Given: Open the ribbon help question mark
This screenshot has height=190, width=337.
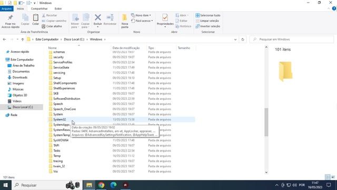Looking at the screenshot, I should tap(334, 8).
